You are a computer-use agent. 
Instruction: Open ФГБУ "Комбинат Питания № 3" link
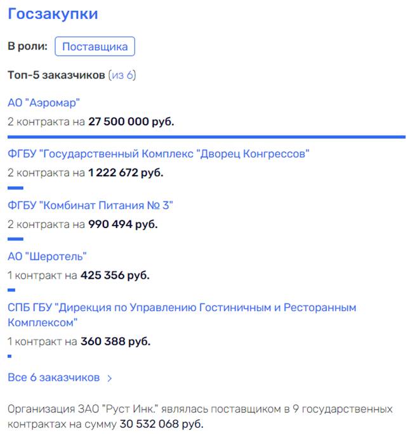(x=90, y=205)
